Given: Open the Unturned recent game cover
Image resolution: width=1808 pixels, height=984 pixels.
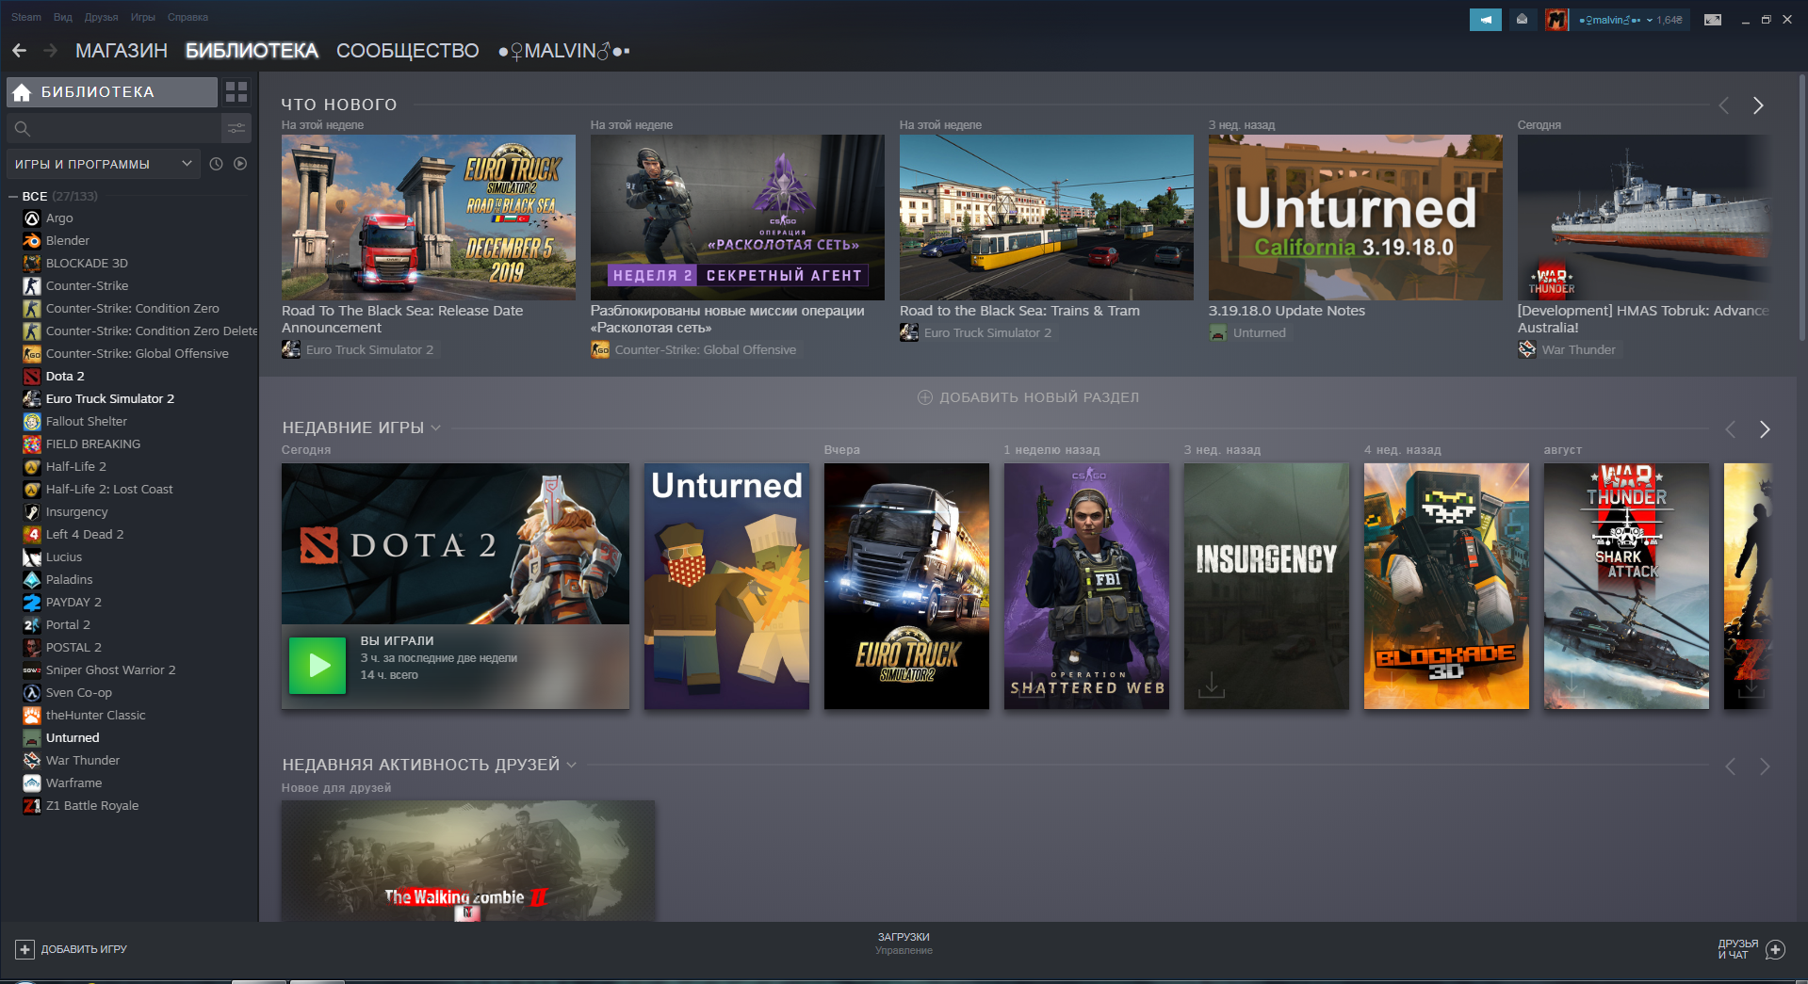Looking at the screenshot, I should [726, 586].
